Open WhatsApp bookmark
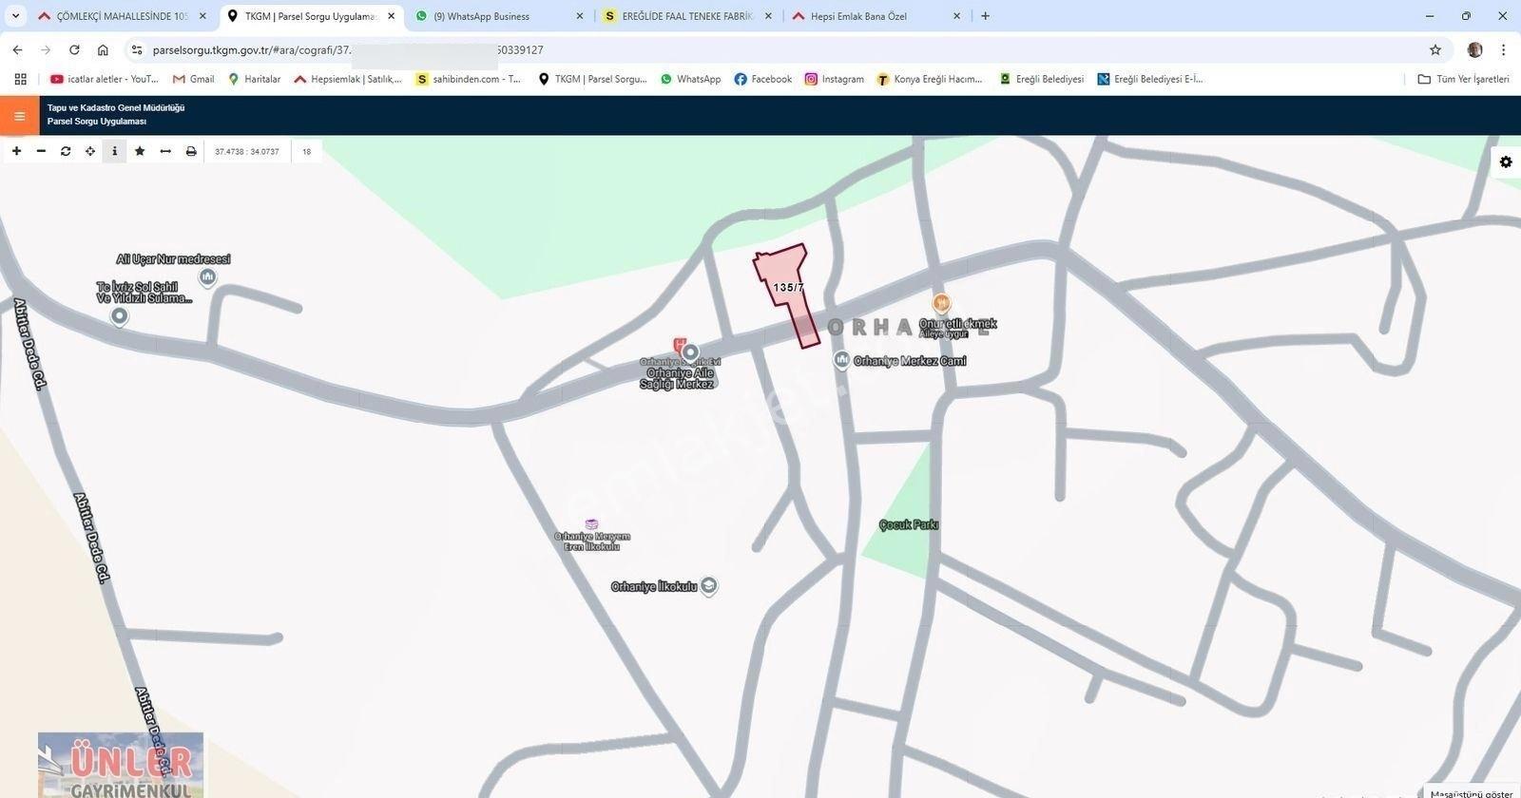Image resolution: width=1521 pixels, height=798 pixels. [690, 79]
